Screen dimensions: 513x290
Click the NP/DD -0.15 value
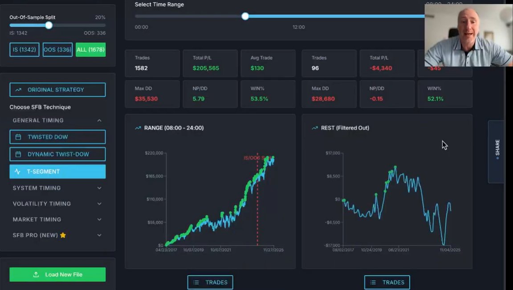tap(376, 99)
